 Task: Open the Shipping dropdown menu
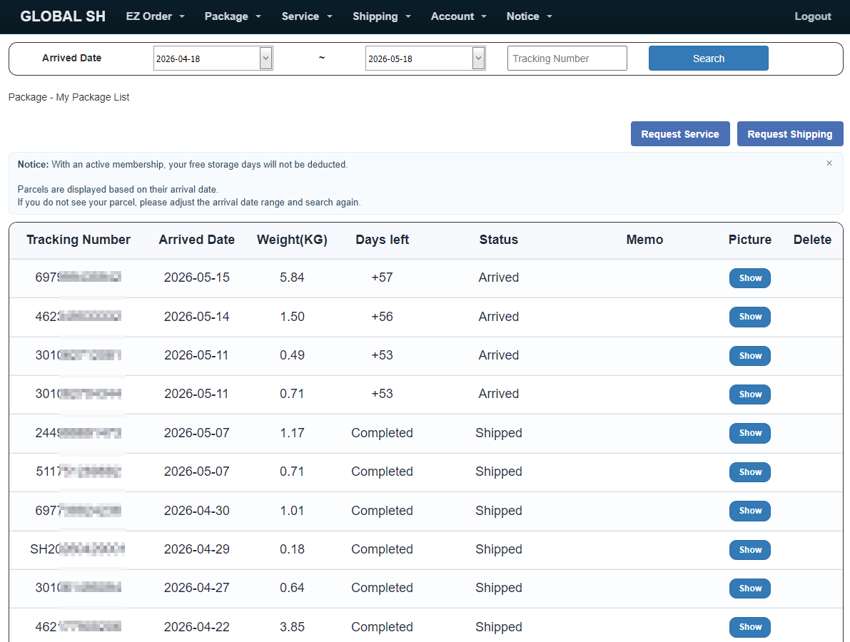point(382,16)
